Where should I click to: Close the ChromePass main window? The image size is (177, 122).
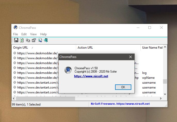pyautogui.click(x=162, y=28)
